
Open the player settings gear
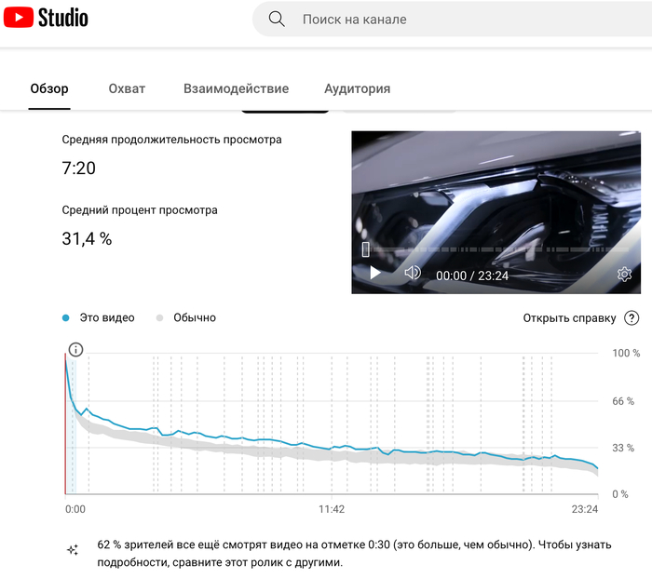click(624, 275)
